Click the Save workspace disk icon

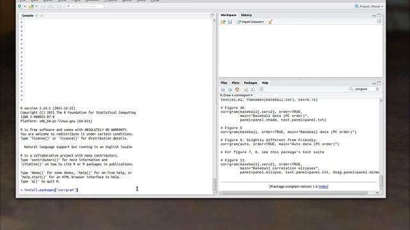point(230,22)
